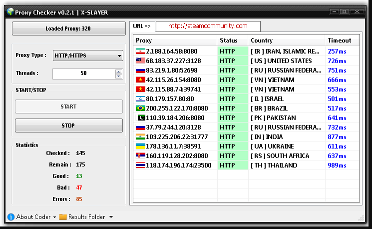Increase Threads with the up arrow

(119, 71)
